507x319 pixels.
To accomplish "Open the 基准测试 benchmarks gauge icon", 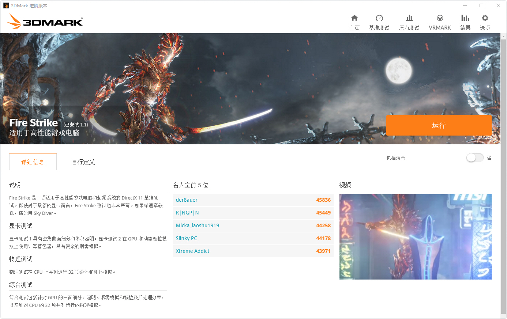I will click(x=379, y=18).
